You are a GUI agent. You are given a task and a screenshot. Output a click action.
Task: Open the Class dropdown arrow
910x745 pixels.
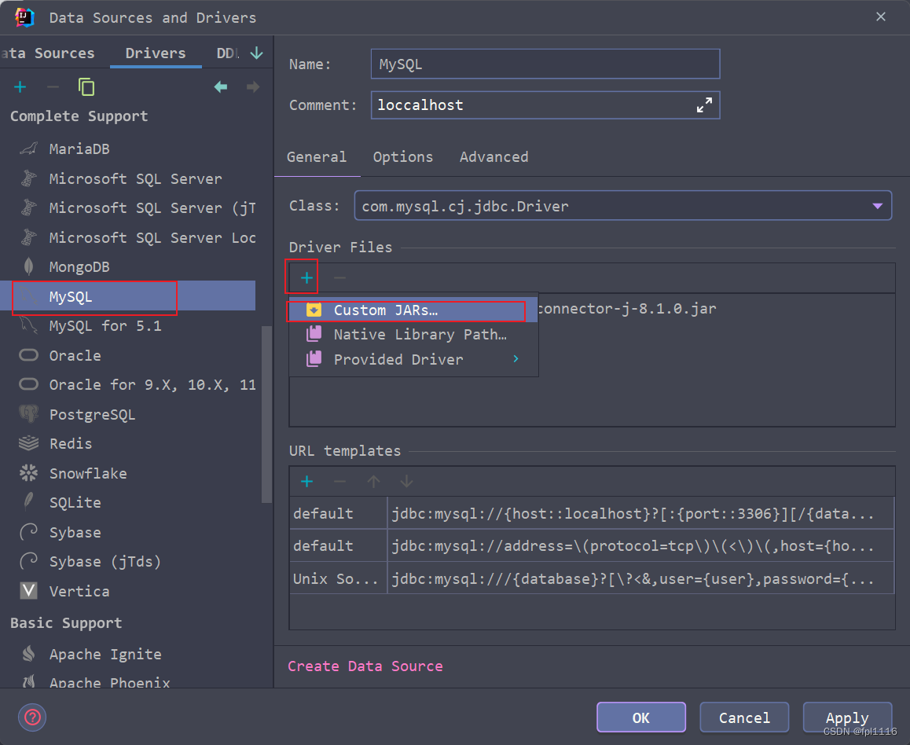tap(877, 206)
